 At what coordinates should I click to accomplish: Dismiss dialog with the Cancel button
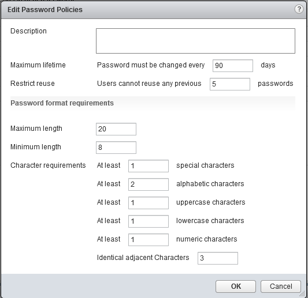coord(281,286)
